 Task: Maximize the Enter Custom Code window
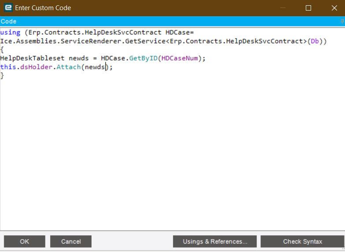click(308, 8)
